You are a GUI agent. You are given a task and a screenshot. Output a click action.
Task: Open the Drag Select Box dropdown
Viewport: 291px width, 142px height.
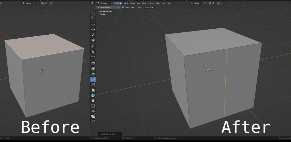pyautogui.click(x=149, y=7)
